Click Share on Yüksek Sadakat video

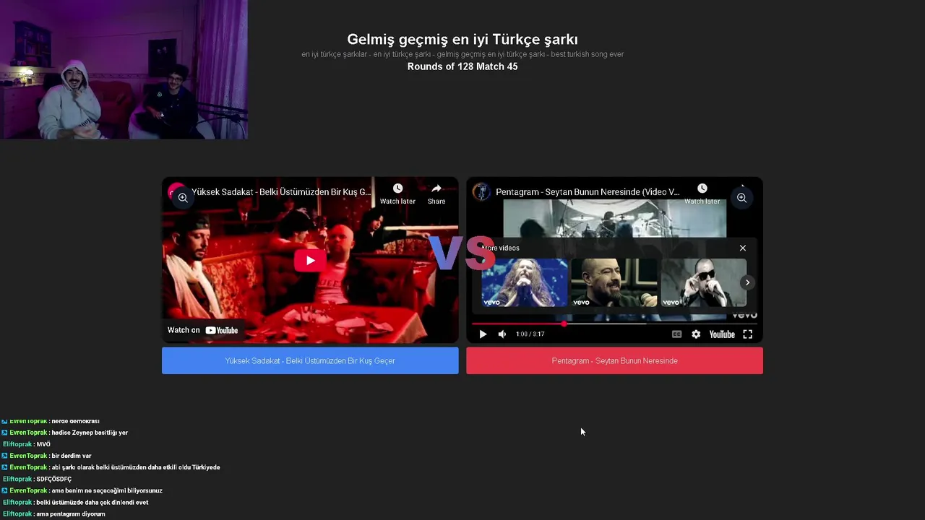point(436,194)
